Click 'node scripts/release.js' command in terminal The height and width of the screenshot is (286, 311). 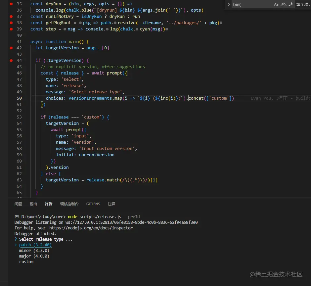pyautogui.click(x=94, y=216)
